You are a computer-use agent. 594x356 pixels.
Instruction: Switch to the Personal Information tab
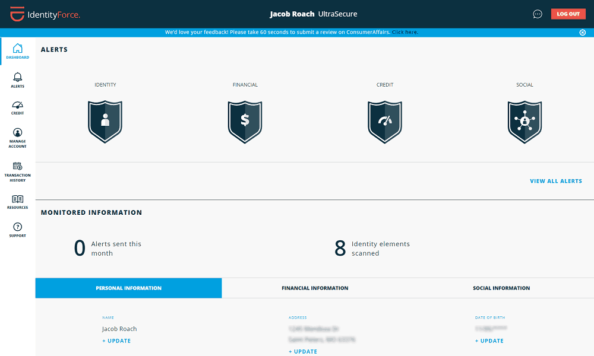(128, 288)
